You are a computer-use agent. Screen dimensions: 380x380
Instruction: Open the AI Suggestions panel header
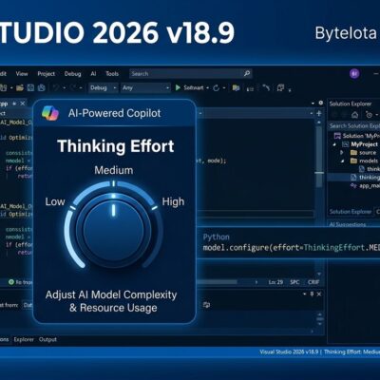(x=348, y=224)
